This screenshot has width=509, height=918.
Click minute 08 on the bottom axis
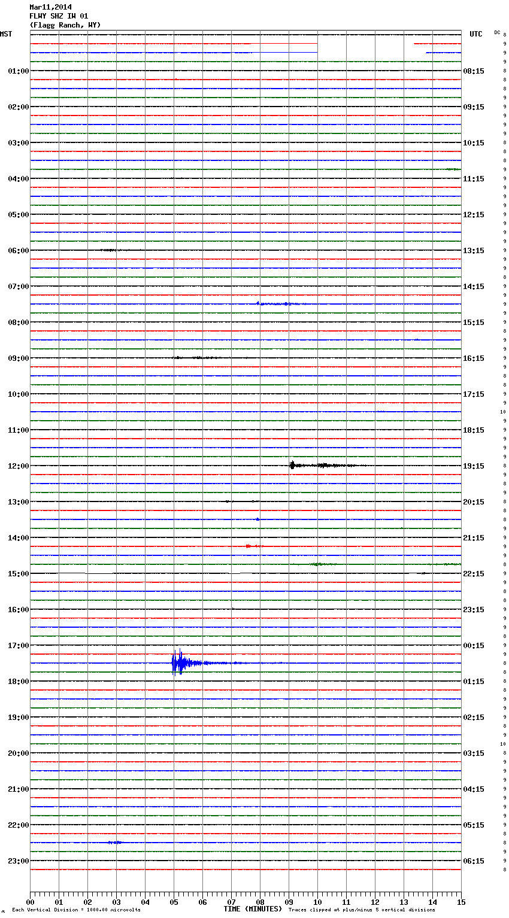[x=260, y=902]
